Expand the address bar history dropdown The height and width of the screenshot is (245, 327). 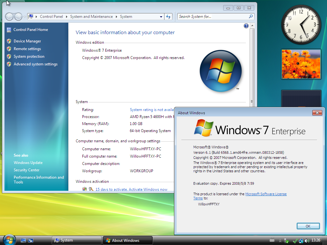(x=161, y=17)
